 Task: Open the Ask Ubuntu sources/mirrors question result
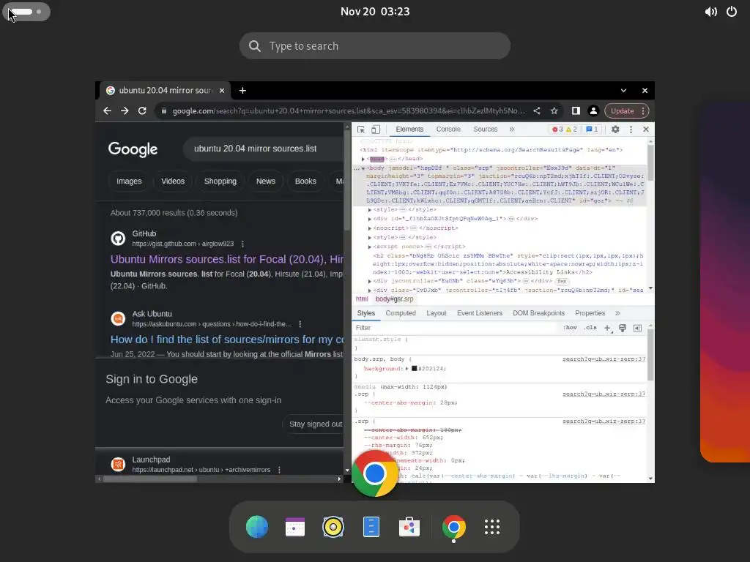coord(227,340)
